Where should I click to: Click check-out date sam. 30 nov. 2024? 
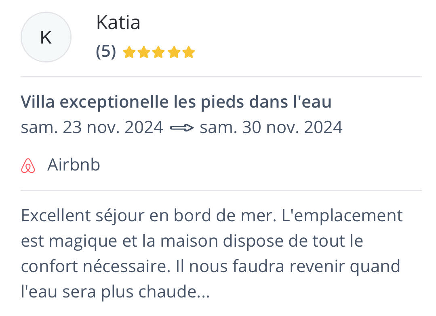(x=271, y=127)
